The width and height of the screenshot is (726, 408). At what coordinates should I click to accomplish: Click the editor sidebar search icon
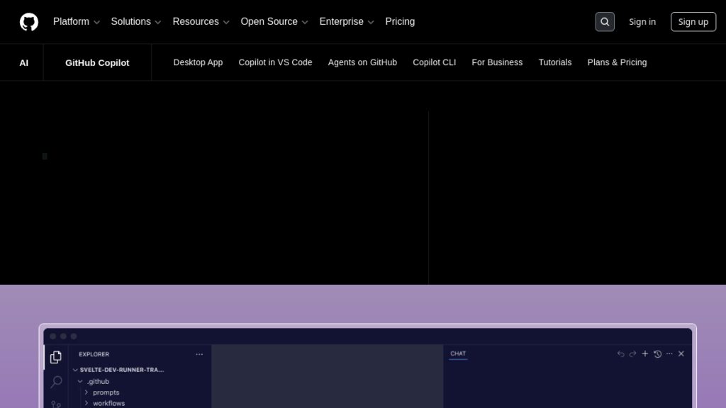point(56,382)
